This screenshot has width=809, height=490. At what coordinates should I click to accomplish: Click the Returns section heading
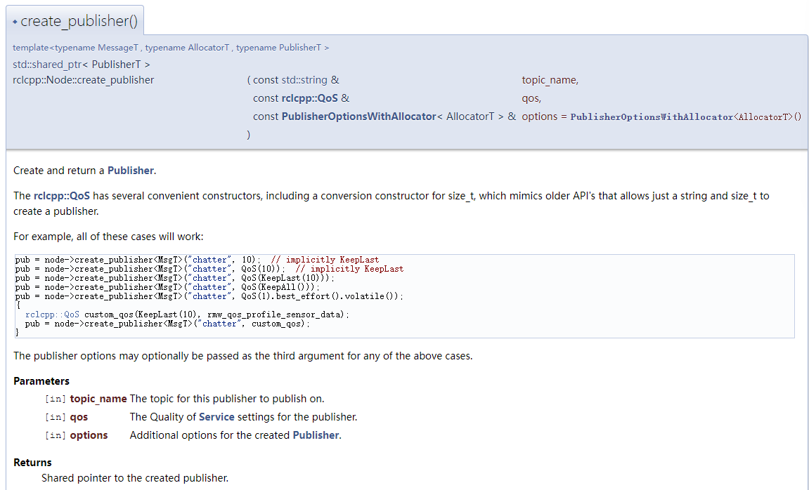tap(32, 463)
